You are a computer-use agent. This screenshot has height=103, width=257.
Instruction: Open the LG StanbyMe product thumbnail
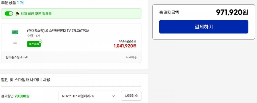tap(15, 37)
